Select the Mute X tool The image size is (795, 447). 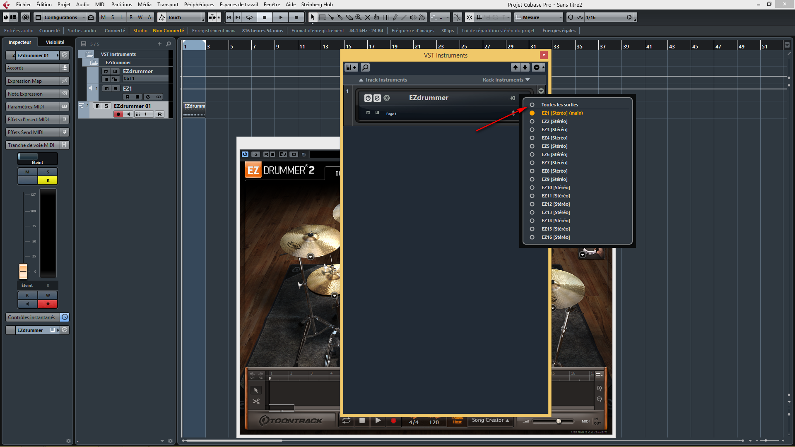pos(368,17)
